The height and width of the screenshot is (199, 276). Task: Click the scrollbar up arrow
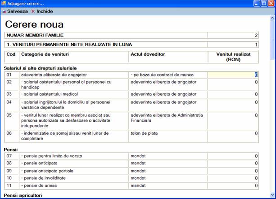pyautogui.click(x=272, y=18)
